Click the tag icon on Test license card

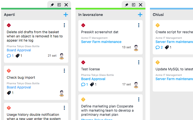click(x=92, y=85)
